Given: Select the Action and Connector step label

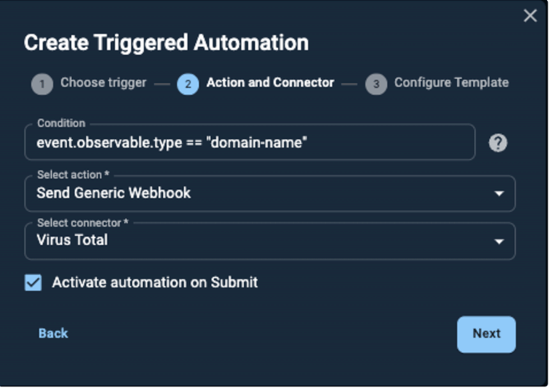Looking at the screenshot, I should pyautogui.click(x=270, y=83).
